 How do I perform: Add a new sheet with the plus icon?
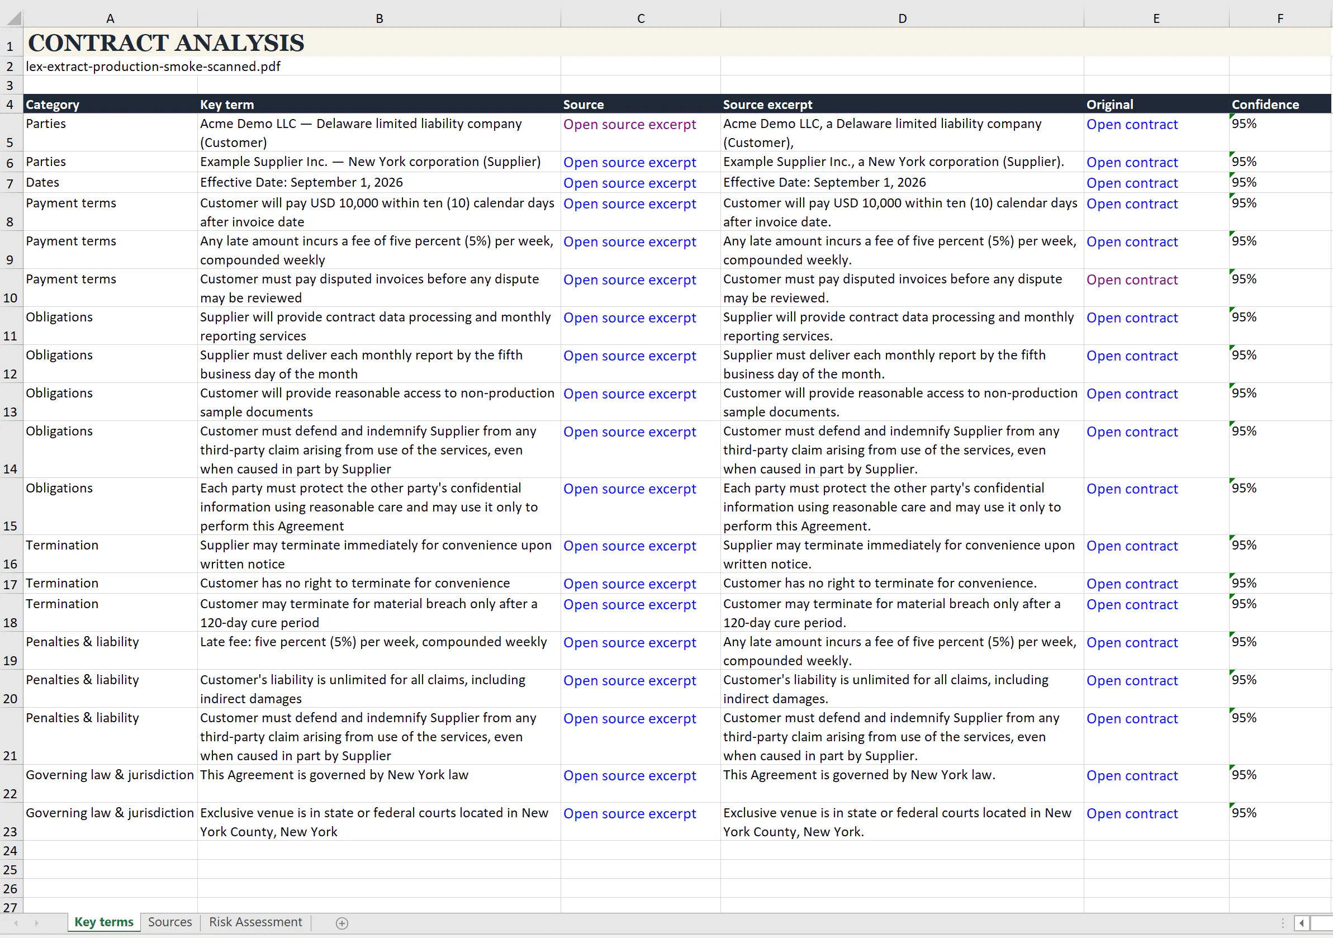(342, 923)
